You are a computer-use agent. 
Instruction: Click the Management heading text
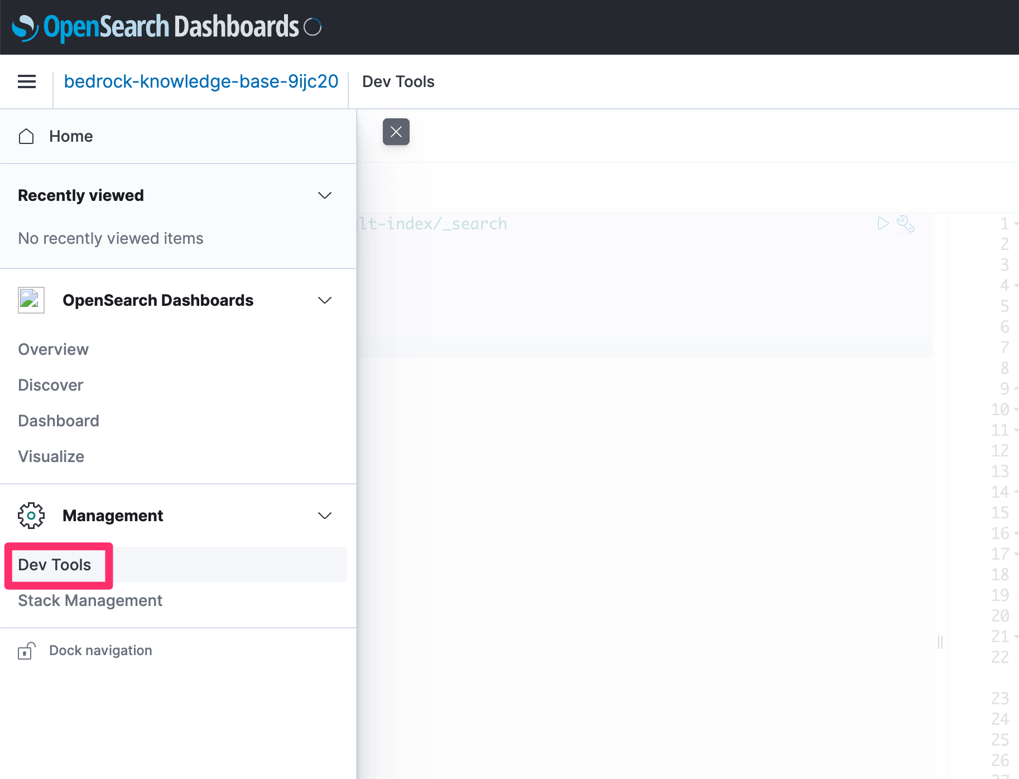113,516
